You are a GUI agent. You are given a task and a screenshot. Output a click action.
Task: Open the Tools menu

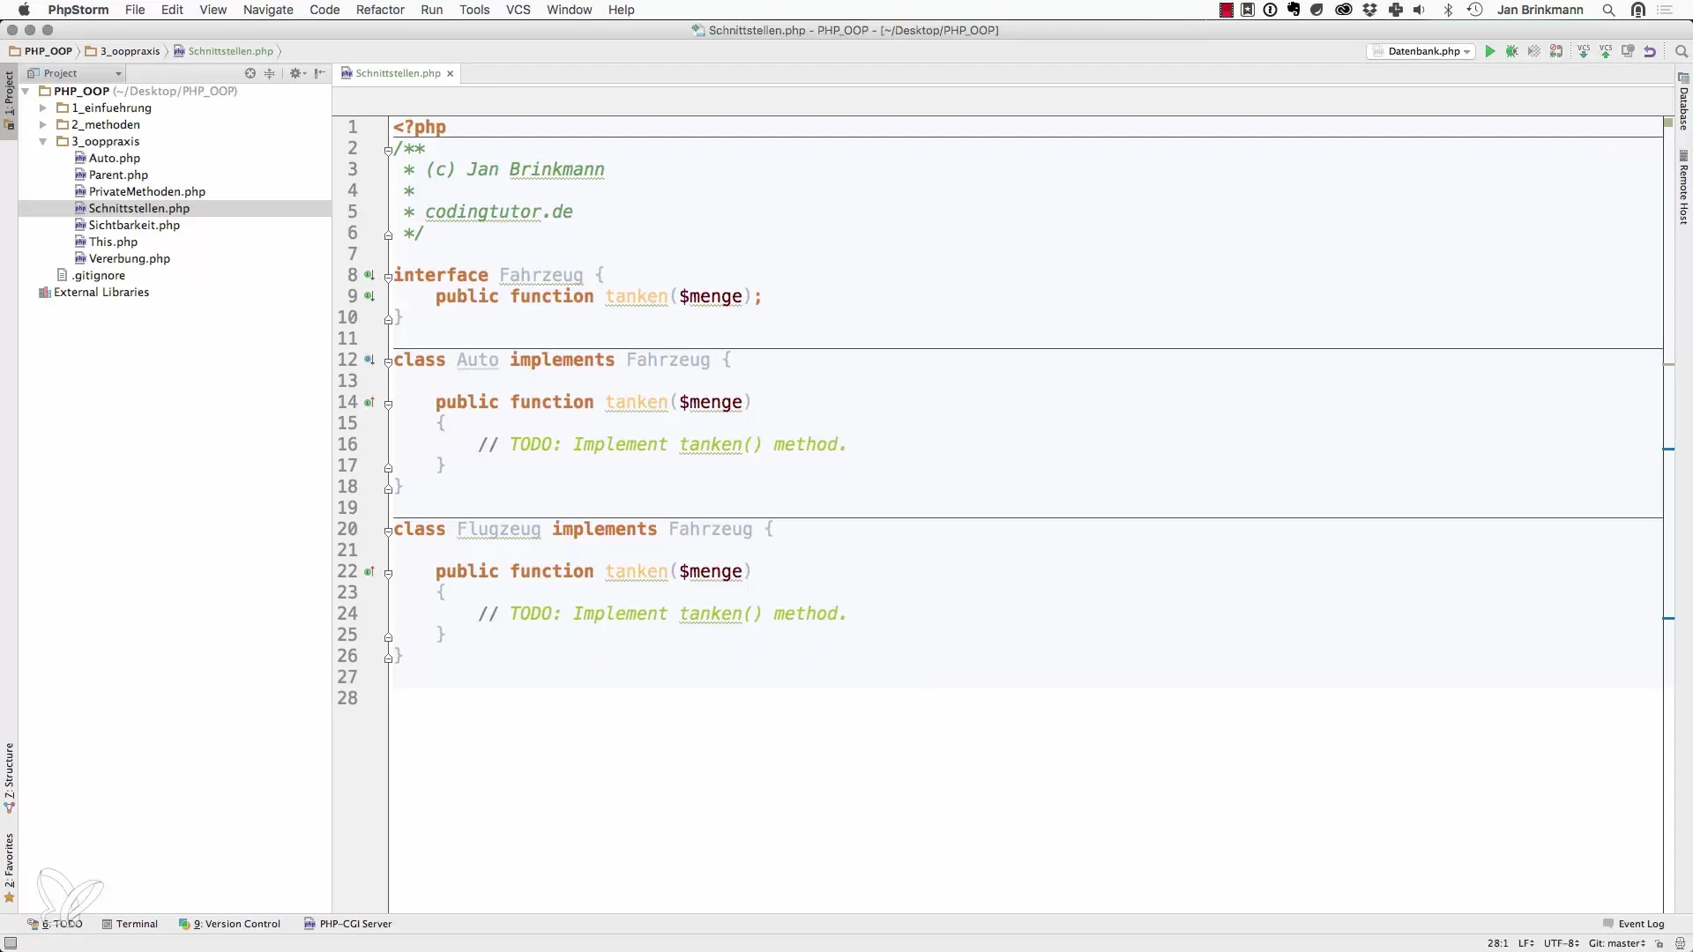click(x=474, y=10)
